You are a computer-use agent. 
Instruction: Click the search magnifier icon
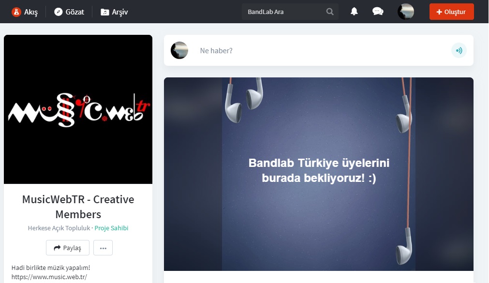coord(330,12)
